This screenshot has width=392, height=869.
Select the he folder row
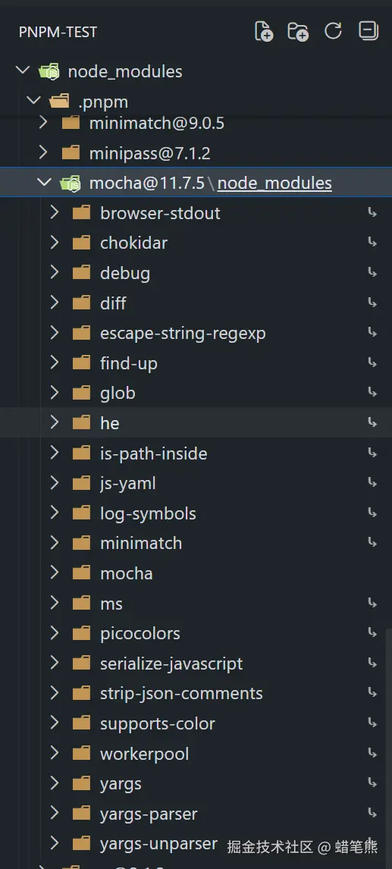tap(196, 423)
